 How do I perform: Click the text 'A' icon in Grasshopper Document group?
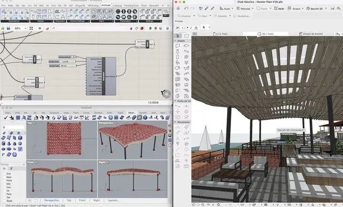(63, 17)
